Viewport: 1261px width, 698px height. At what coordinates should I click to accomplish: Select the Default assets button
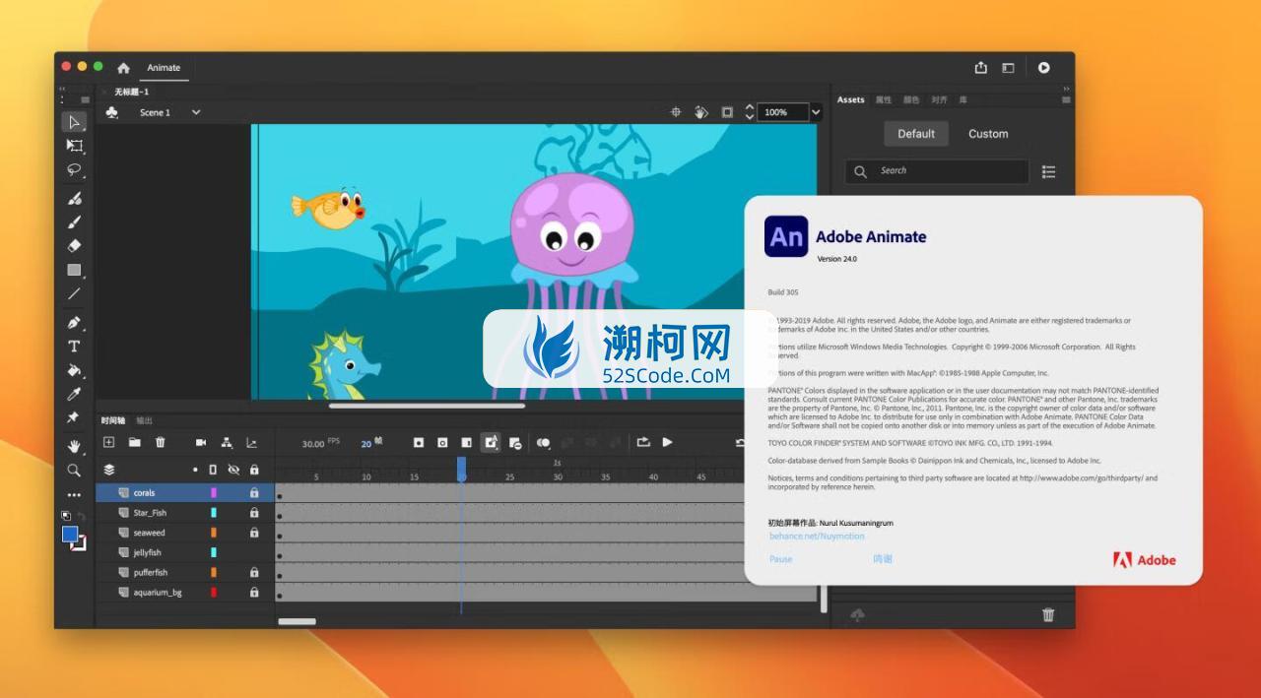[916, 134]
